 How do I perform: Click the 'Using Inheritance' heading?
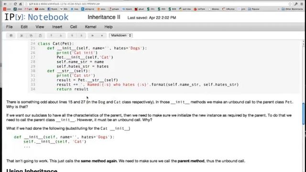click(32, 171)
